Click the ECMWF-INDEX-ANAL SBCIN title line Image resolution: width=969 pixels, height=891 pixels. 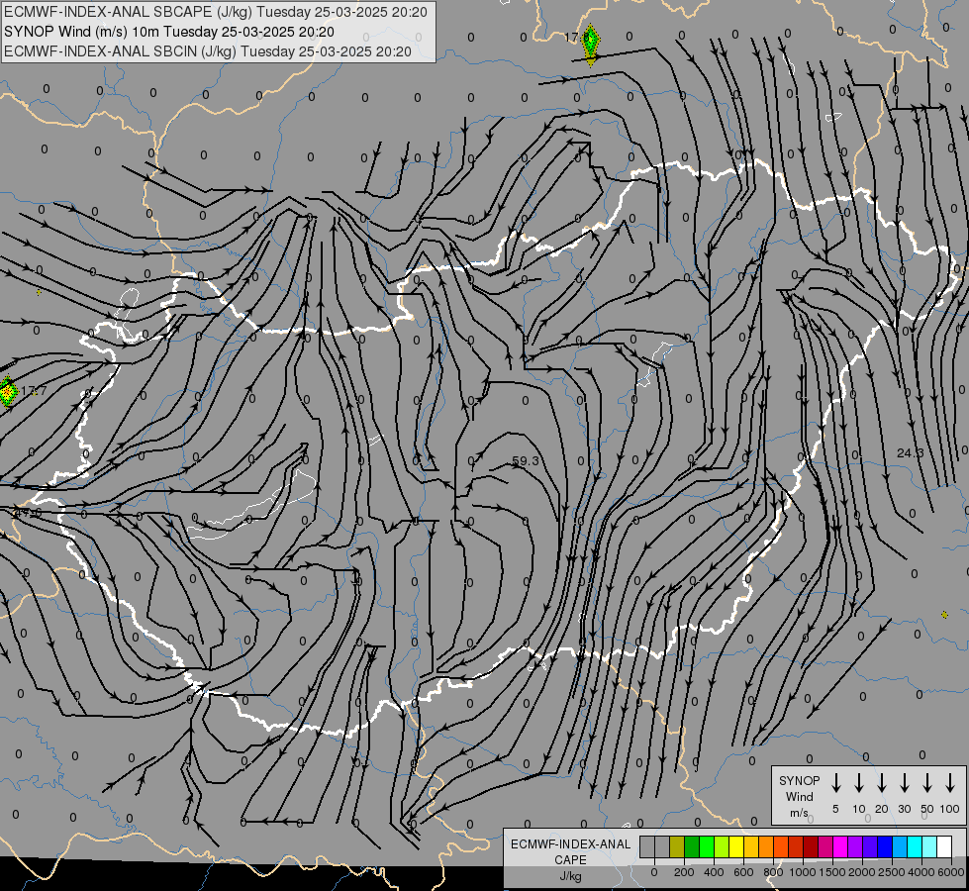(x=208, y=51)
